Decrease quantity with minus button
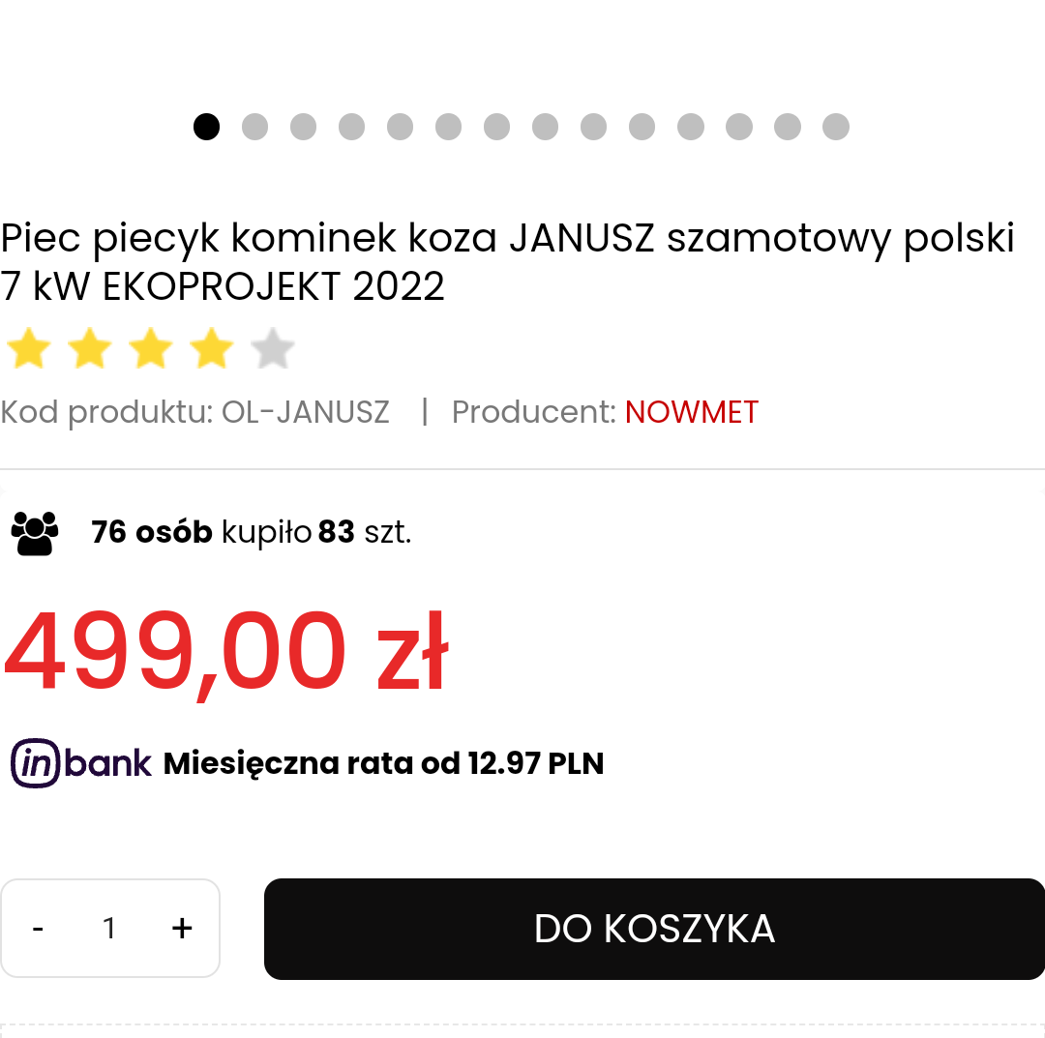The height and width of the screenshot is (1038, 1045). click(38, 929)
